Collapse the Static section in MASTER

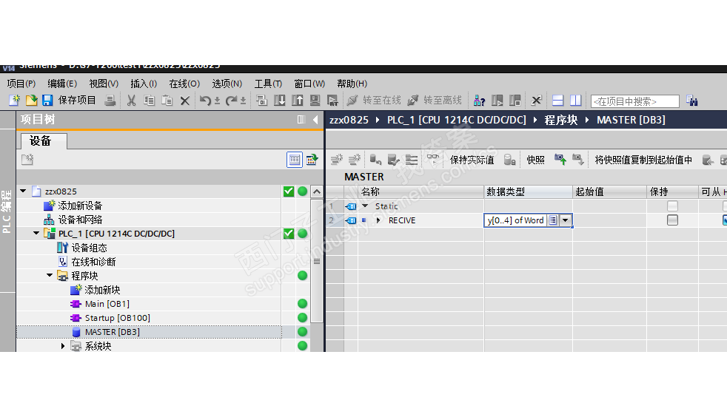pos(365,206)
